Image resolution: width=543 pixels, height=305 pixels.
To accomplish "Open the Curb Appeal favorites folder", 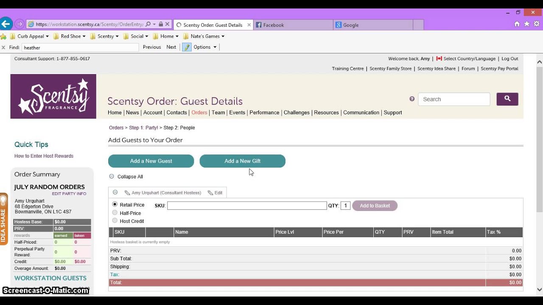I will click(29, 36).
